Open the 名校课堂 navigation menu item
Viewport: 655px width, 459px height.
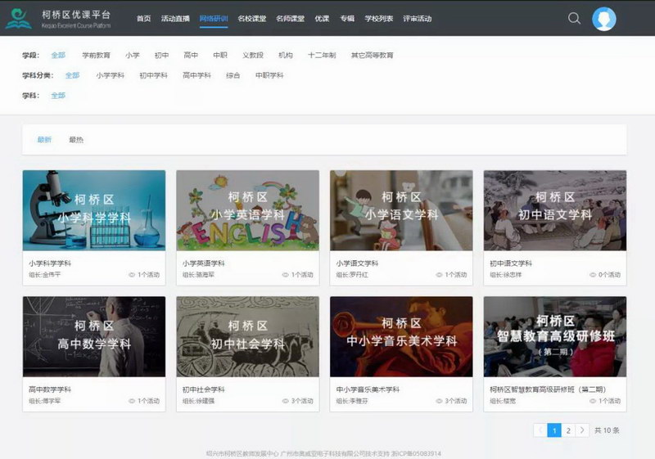(251, 18)
